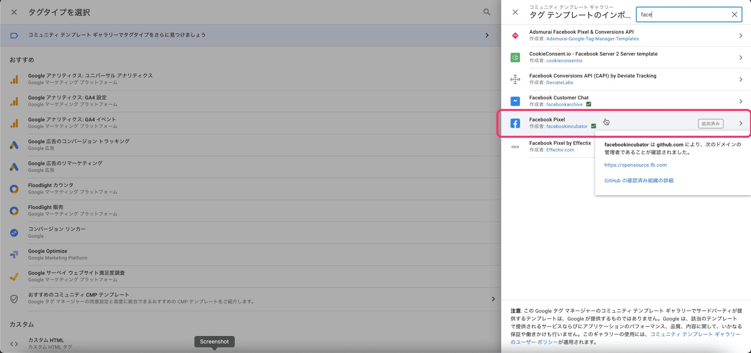Click the community template gallery tag icon
This screenshot has height=353, width=751.
[14, 36]
